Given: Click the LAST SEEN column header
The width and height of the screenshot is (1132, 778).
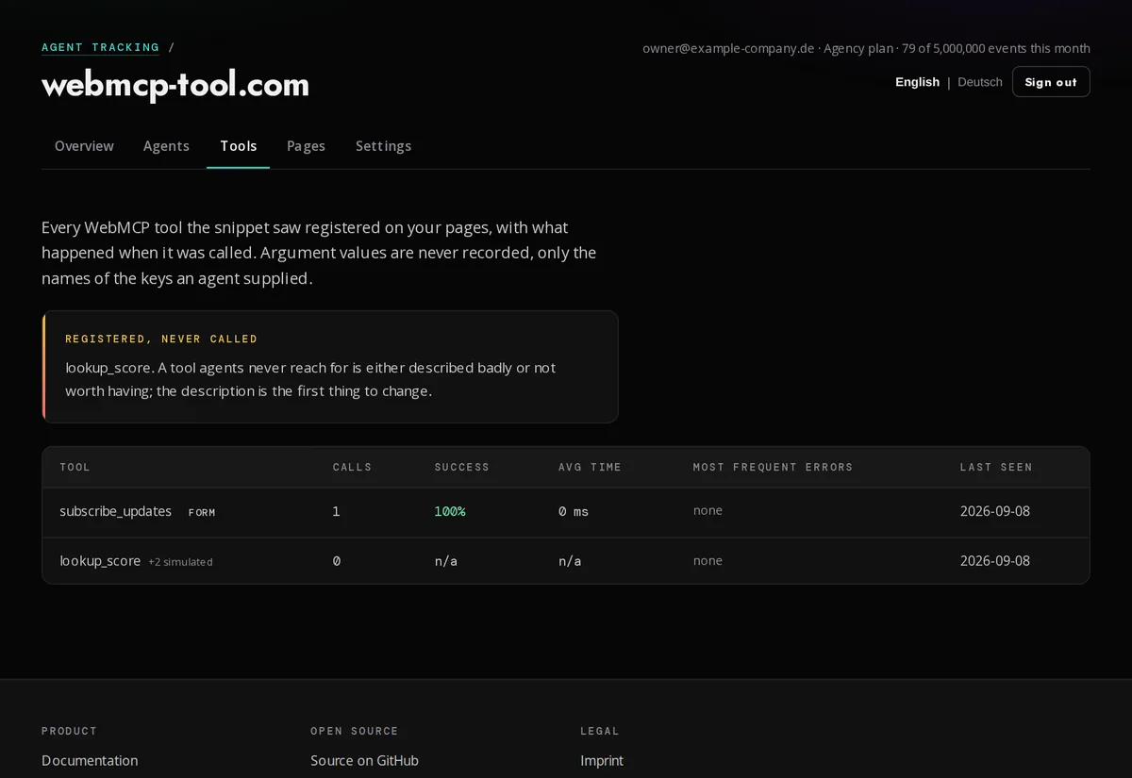Looking at the screenshot, I should coord(996,467).
